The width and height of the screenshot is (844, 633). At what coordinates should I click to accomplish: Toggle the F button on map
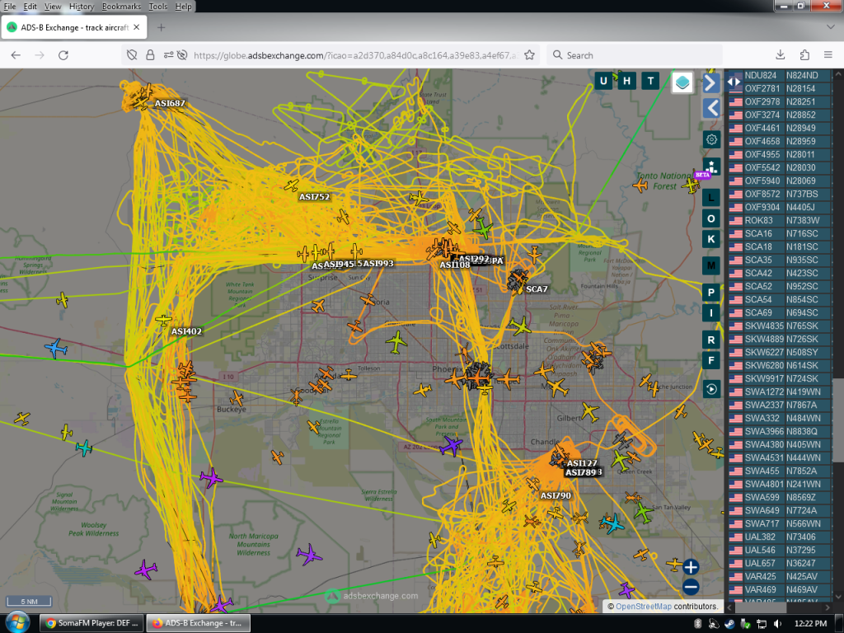[x=711, y=361]
